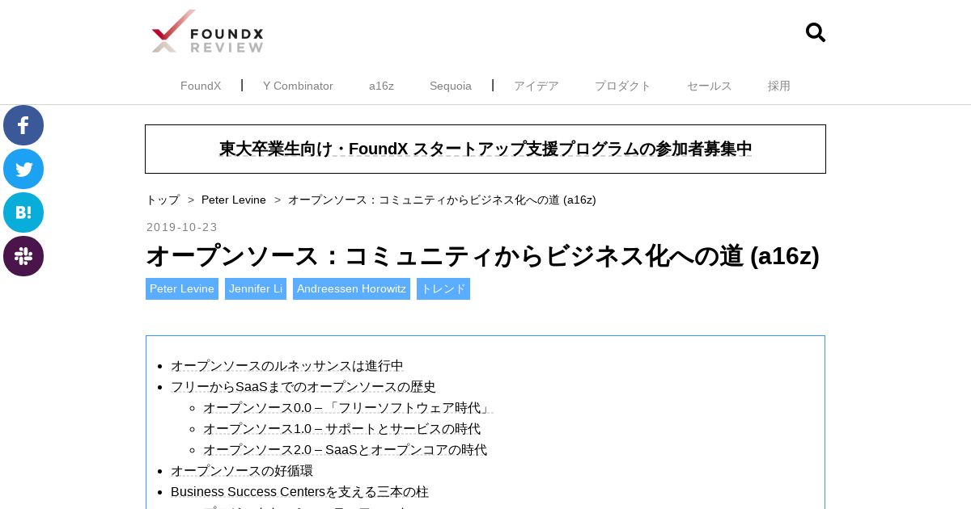Open the search magnifier icon
This screenshot has width=971, height=509.
tap(816, 32)
